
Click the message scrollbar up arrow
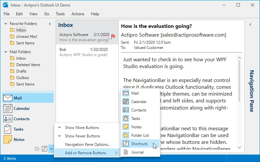click(239, 58)
